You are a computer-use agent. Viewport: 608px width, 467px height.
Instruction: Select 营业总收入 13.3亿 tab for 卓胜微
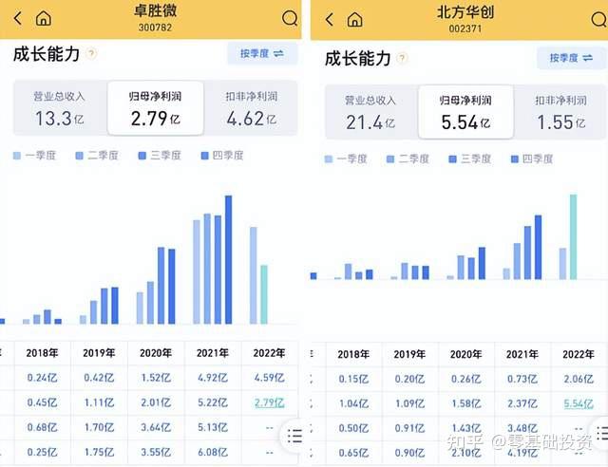coord(60,108)
